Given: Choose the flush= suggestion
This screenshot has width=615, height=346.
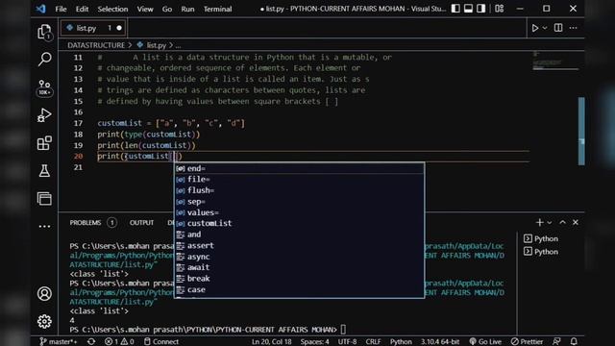Looking at the screenshot, I should tap(299, 190).
